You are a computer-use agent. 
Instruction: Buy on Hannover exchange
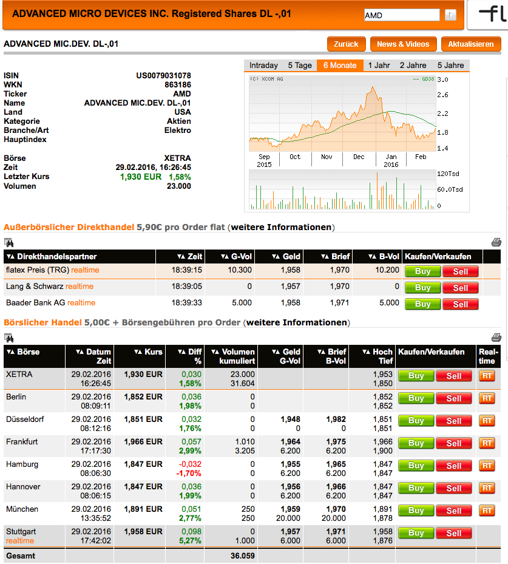coord(416,488)
